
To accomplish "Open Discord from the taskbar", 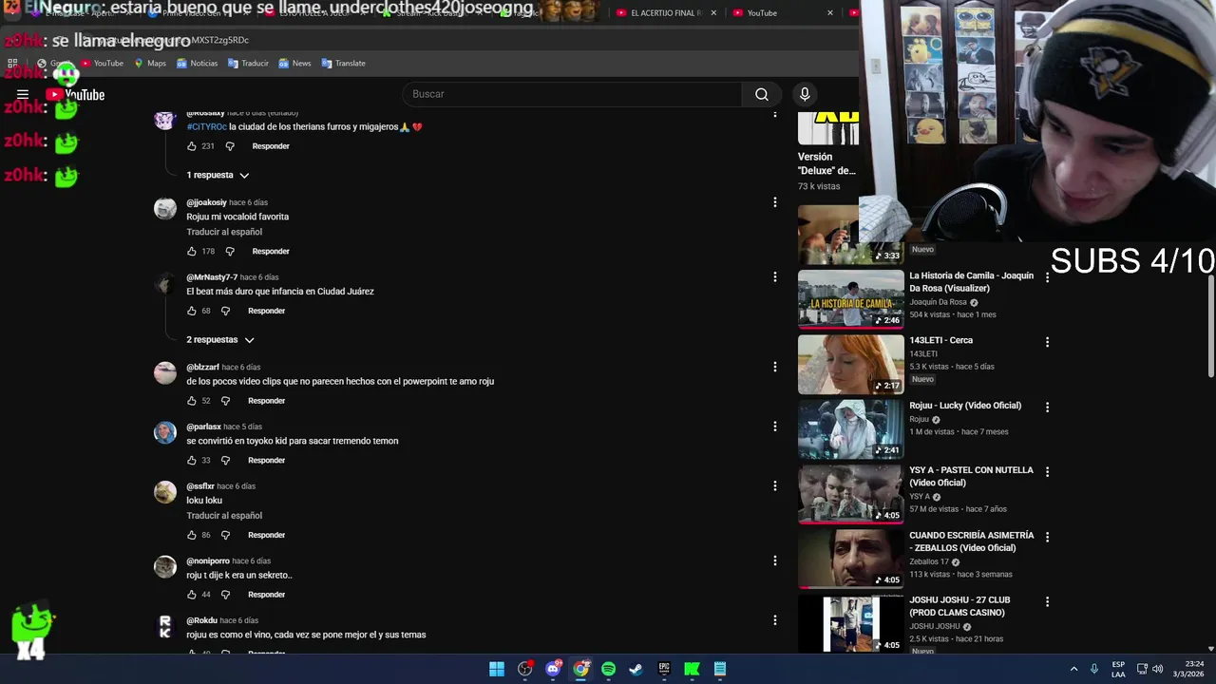I will 553,669.
